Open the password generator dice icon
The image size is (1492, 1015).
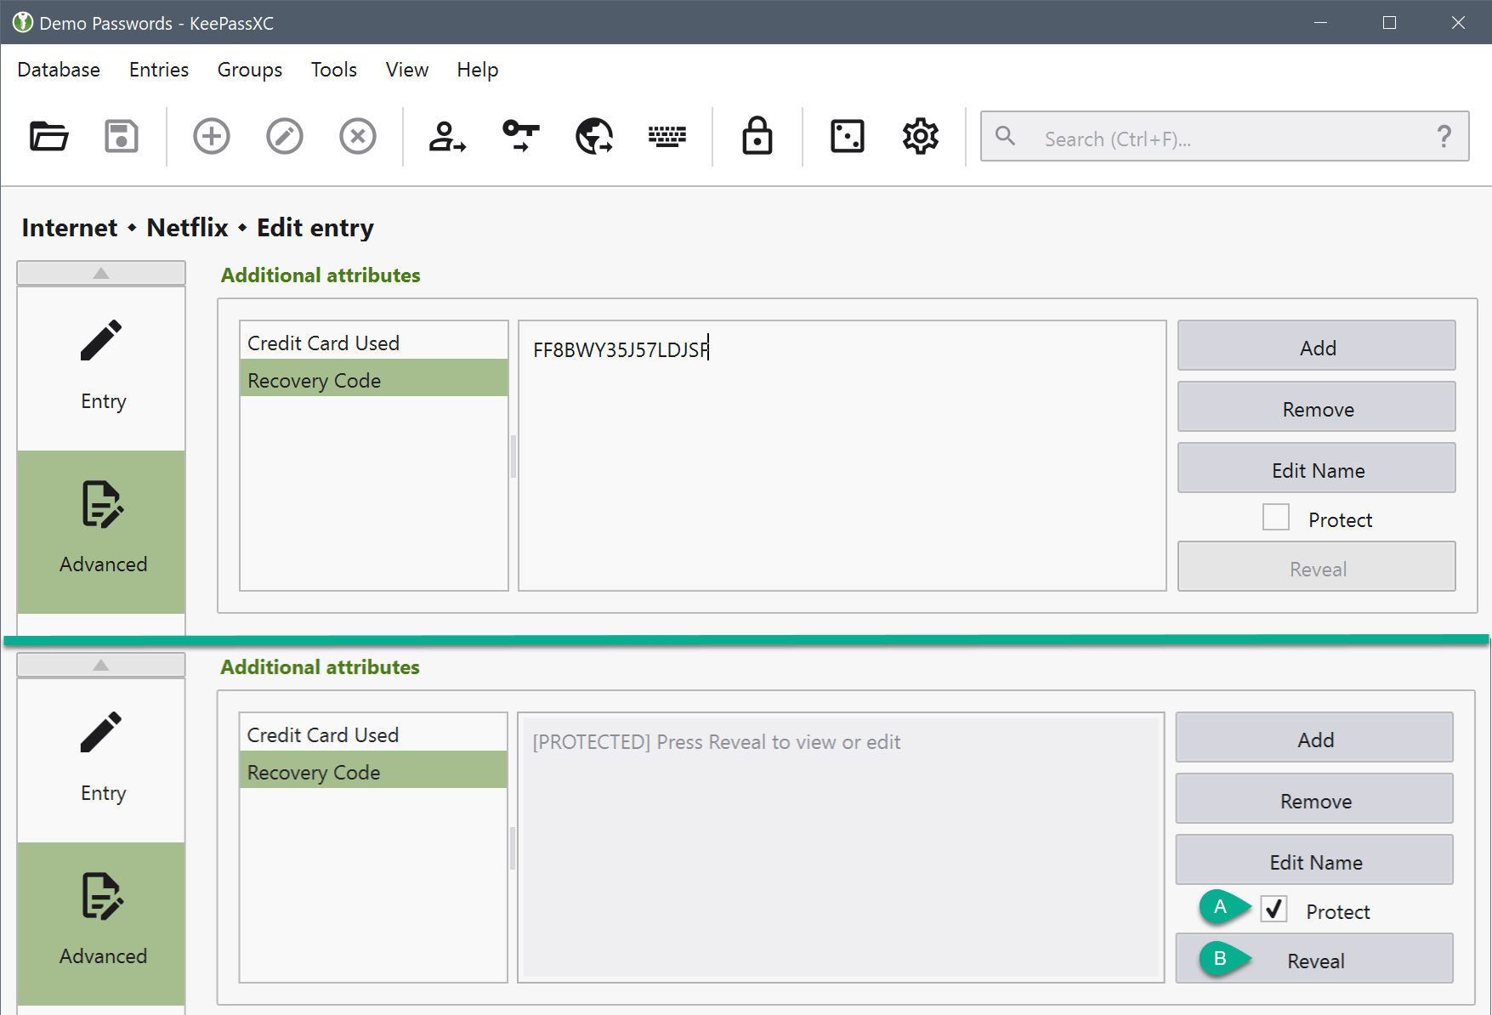click(847, 136)
